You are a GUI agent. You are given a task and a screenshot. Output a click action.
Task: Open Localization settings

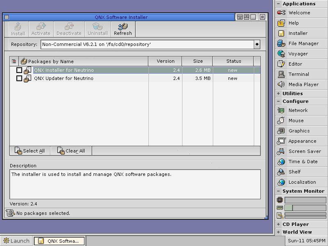click(301, 182)
